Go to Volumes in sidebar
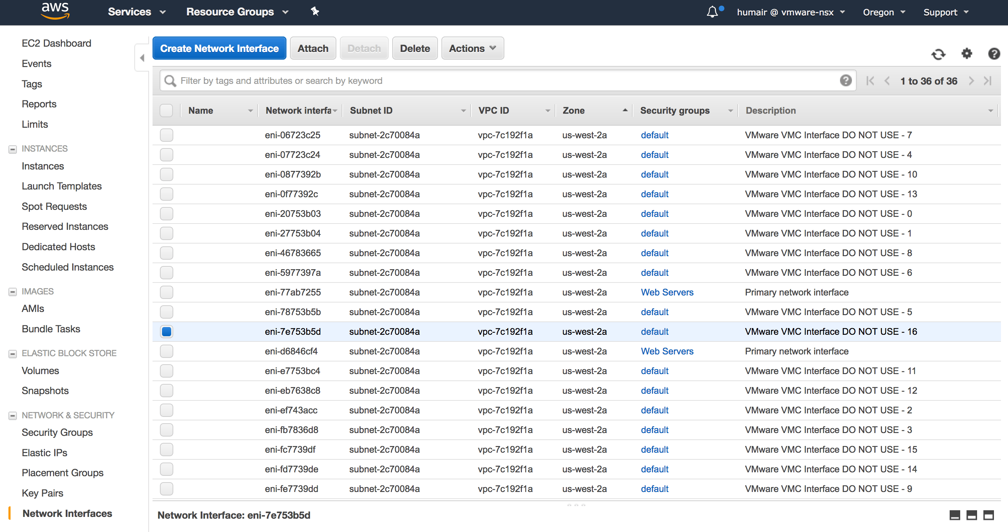The height and width of the screenshot is (532, 1008). [x=40, y=371]
